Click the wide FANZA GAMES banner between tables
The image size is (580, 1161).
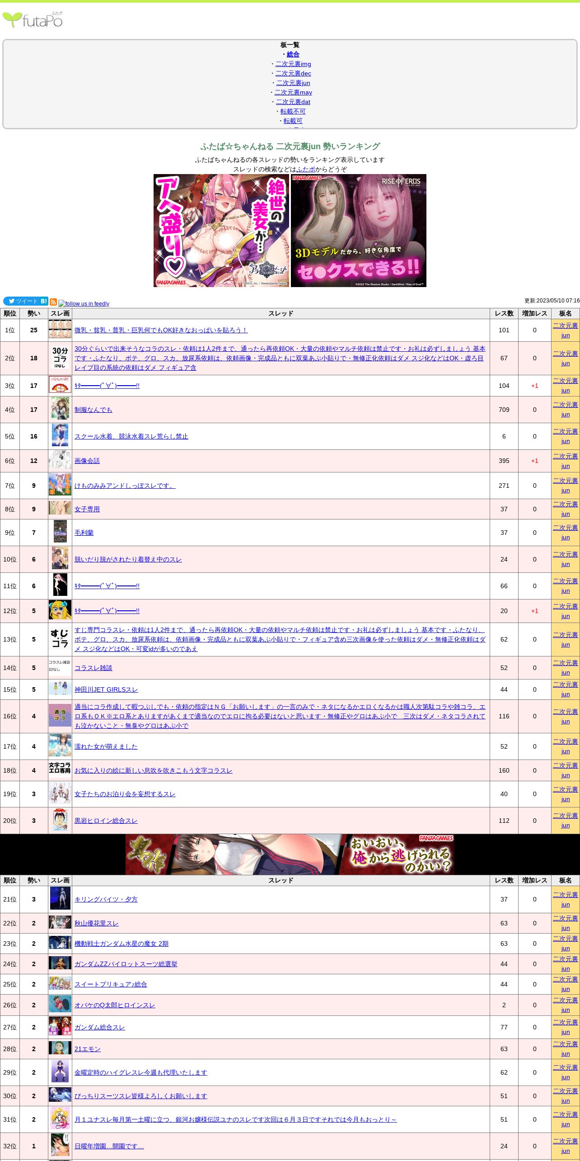(290, 854)
